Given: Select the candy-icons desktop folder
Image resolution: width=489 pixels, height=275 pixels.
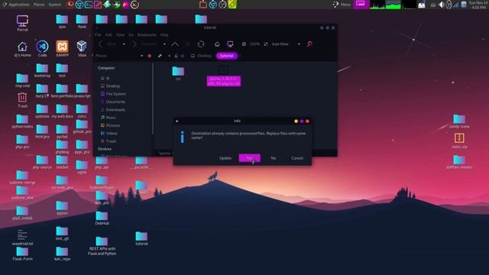Looking at the screenshot, I should tap(459, 121).
